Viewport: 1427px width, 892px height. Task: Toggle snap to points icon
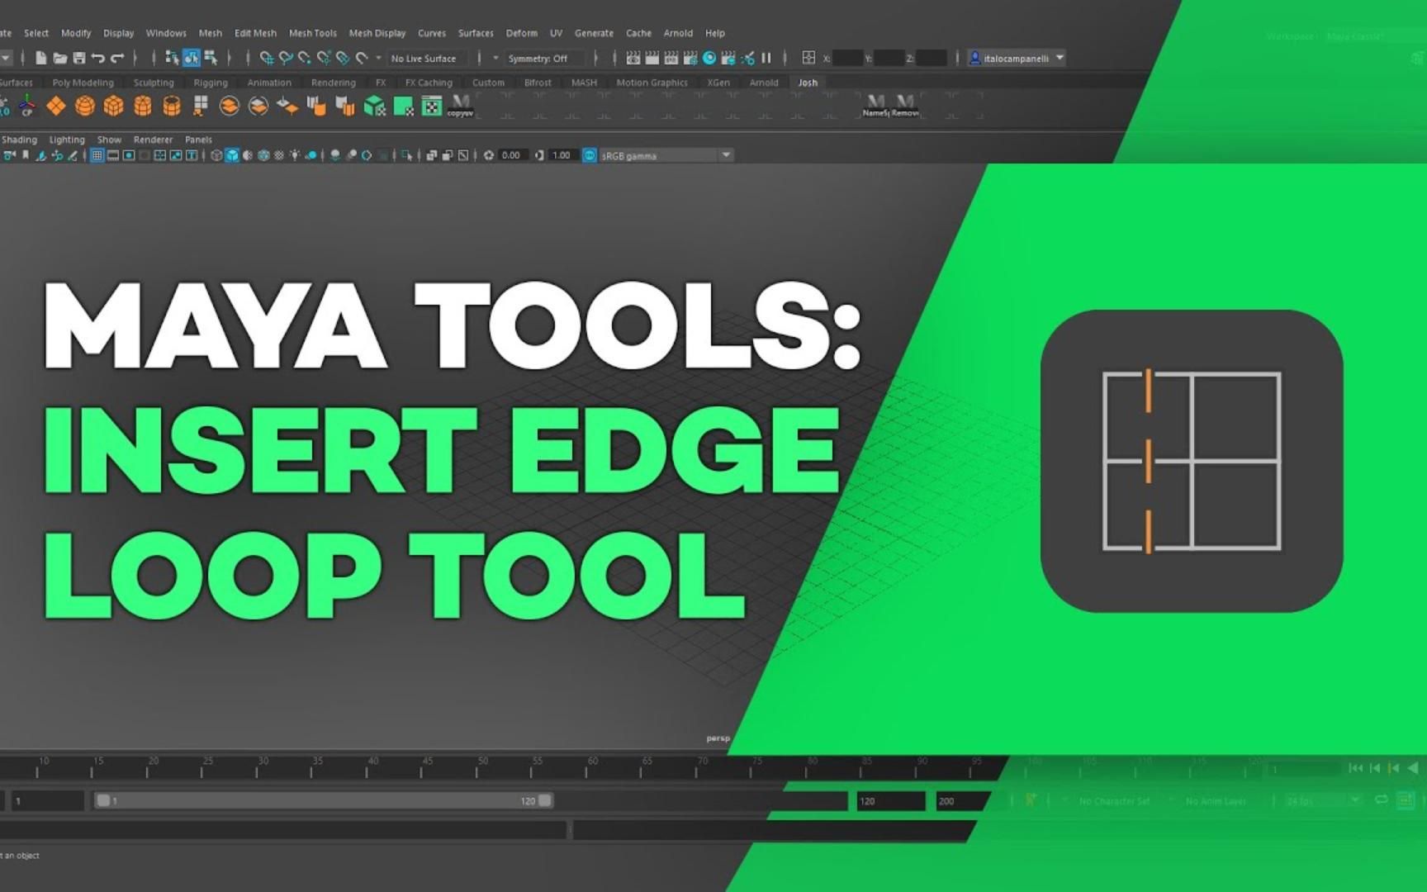pyautogui.click(x=305, y=58)
